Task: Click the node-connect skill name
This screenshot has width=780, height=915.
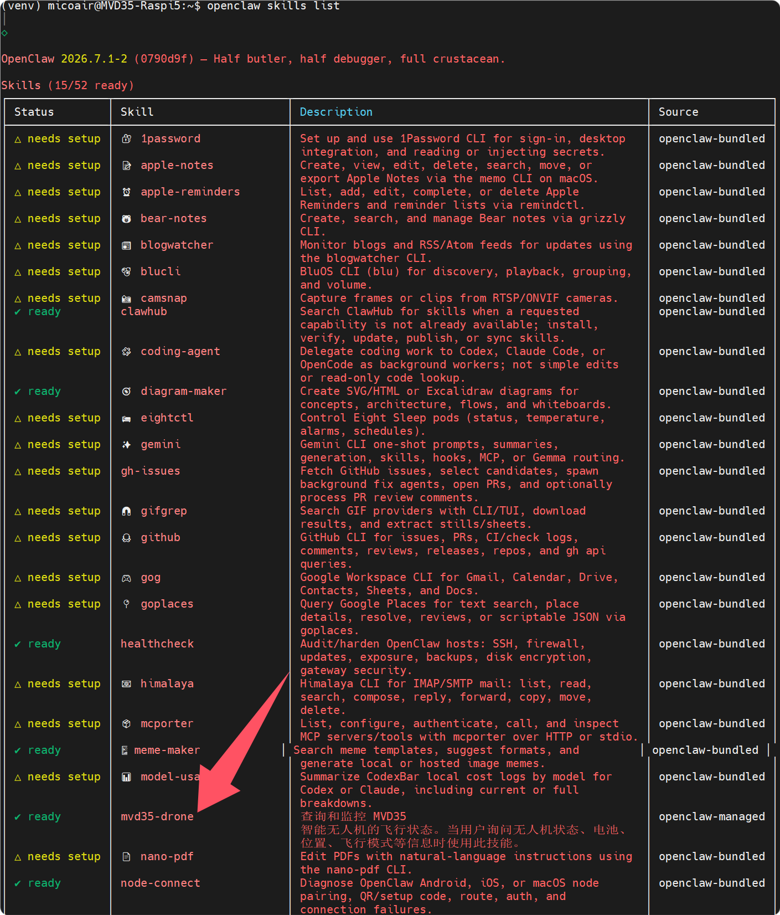Action: point(161,883)
